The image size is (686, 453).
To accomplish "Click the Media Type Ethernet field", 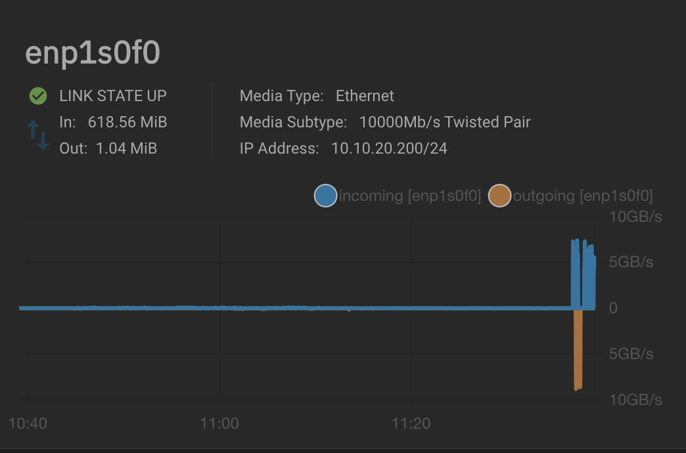I will coord(317,96).
